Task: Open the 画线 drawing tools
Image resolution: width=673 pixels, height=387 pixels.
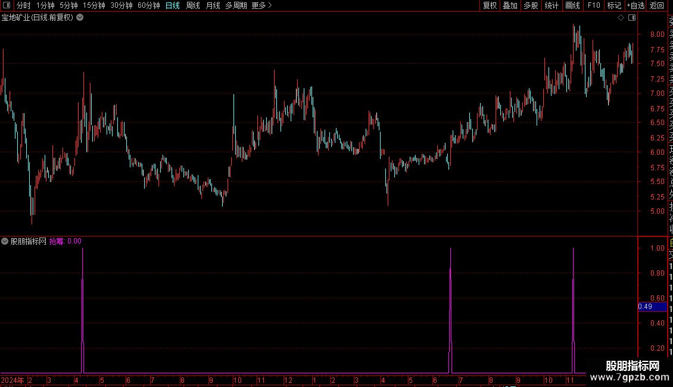Action: [572, 5]
